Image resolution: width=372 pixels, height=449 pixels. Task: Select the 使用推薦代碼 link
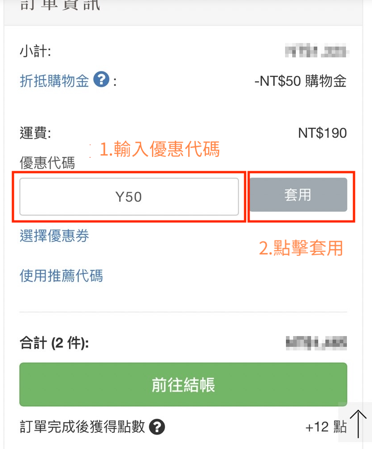click(61, 275)
